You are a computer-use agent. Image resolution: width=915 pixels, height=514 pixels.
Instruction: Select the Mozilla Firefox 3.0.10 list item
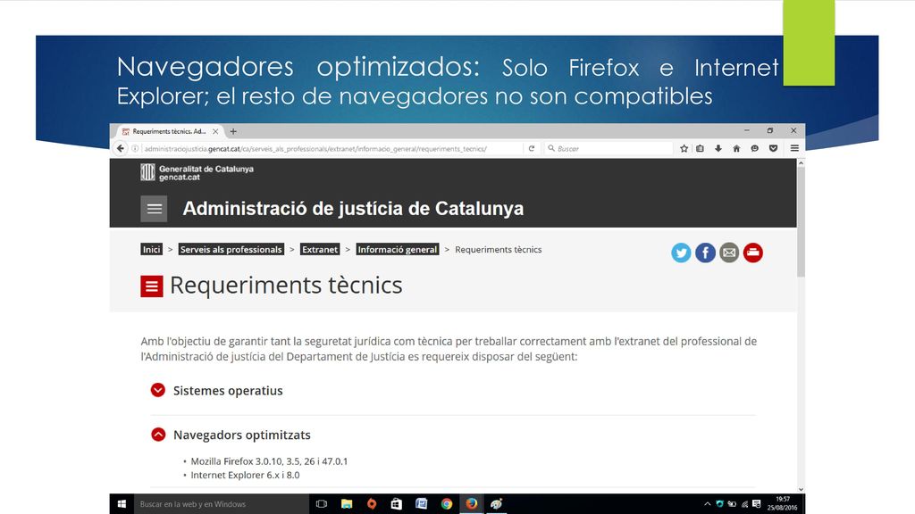click(x=269, y=461)
